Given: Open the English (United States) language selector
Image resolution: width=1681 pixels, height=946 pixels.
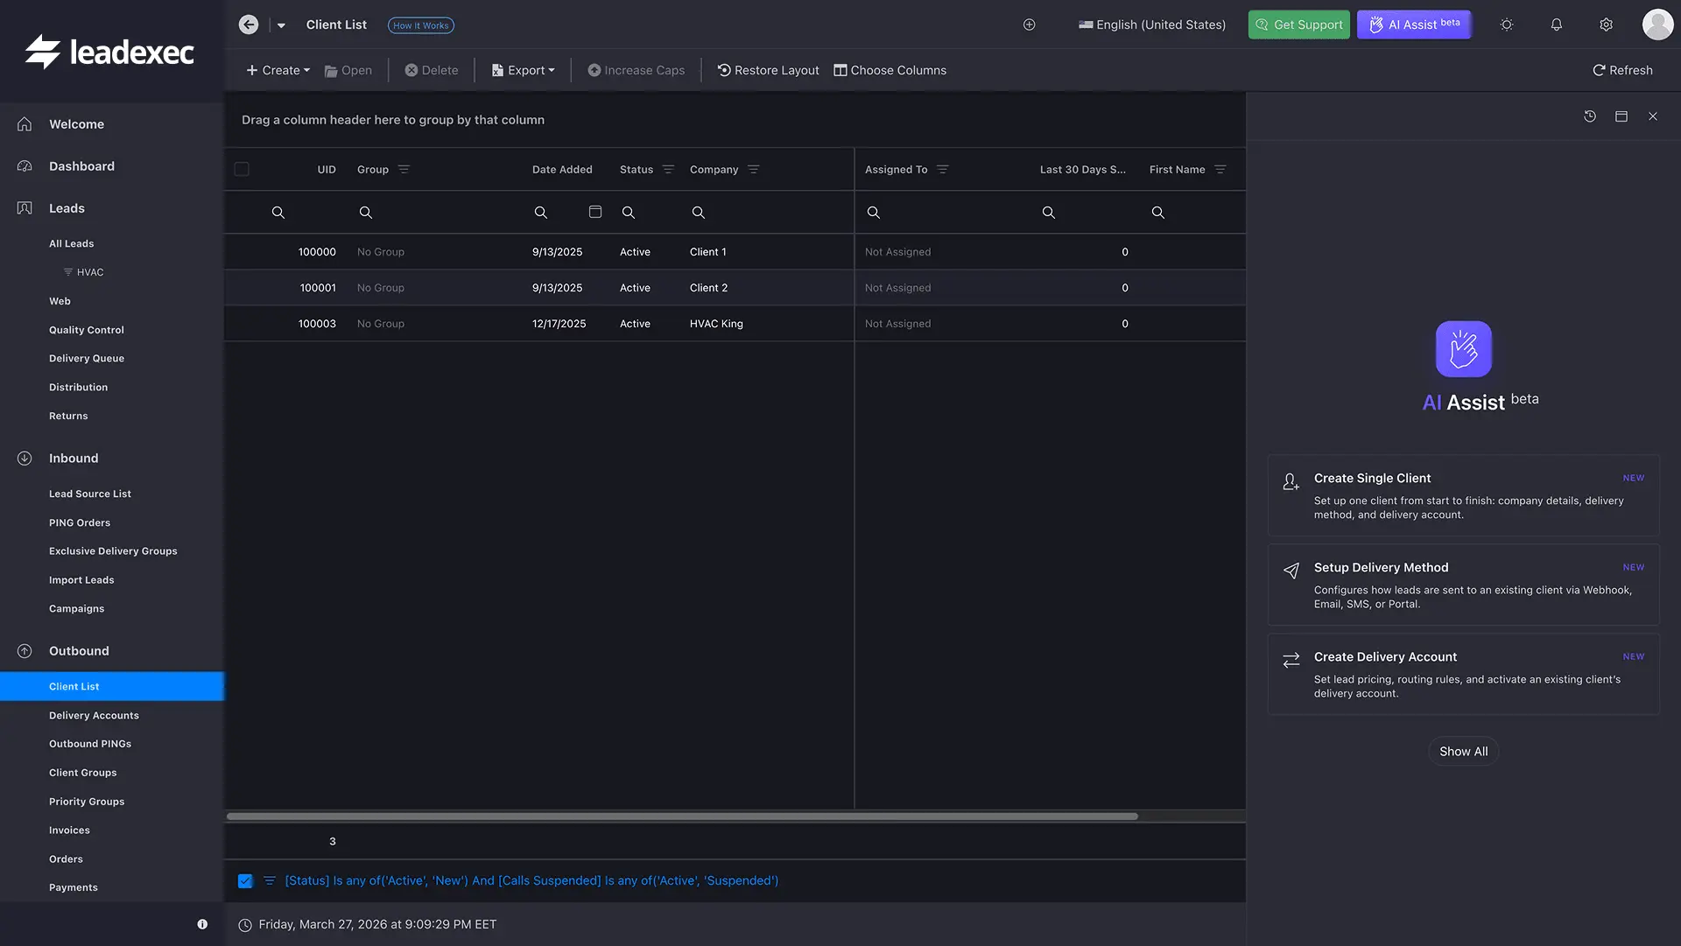Looking at the screenshot, I should pyautogui.click(x=1152, y=25).
